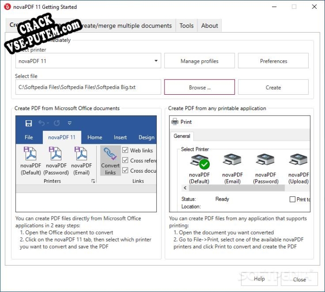Click the Select file path field
Image resolution: width=325 pixels, height=292 pixels.
[88, 87]
